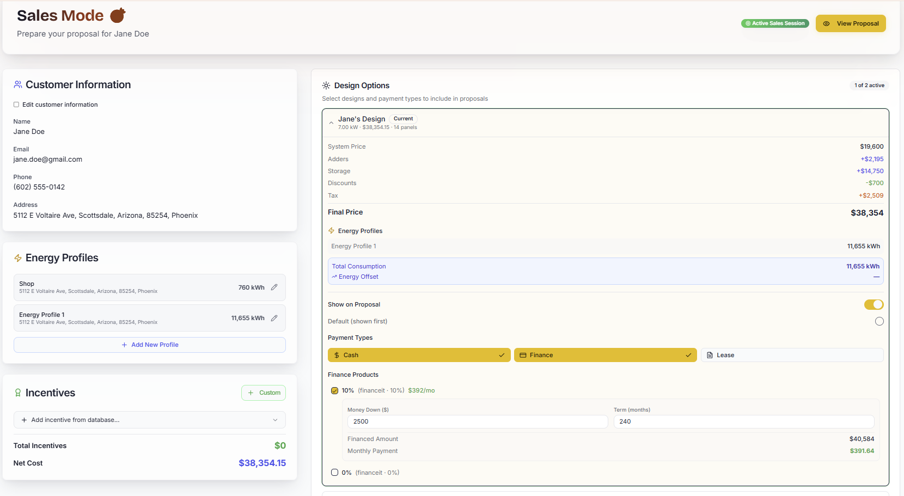Screen dimensions: 904x496
Task: Click the dollar sign icon on Cash
Action: pos(337,355)
